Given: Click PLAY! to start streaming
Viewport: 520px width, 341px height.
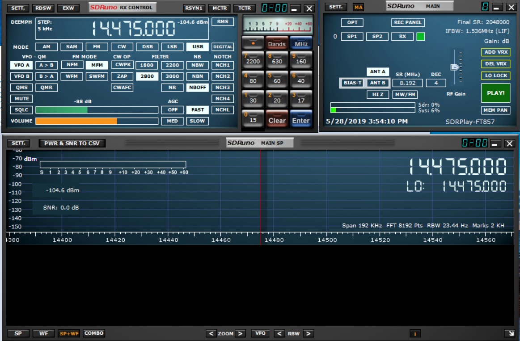Looking at the screenshot, I should point(496,93).
